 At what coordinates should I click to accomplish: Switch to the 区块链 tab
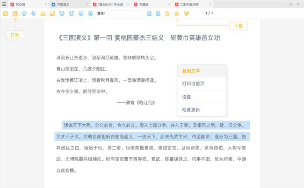pos(21,4)
